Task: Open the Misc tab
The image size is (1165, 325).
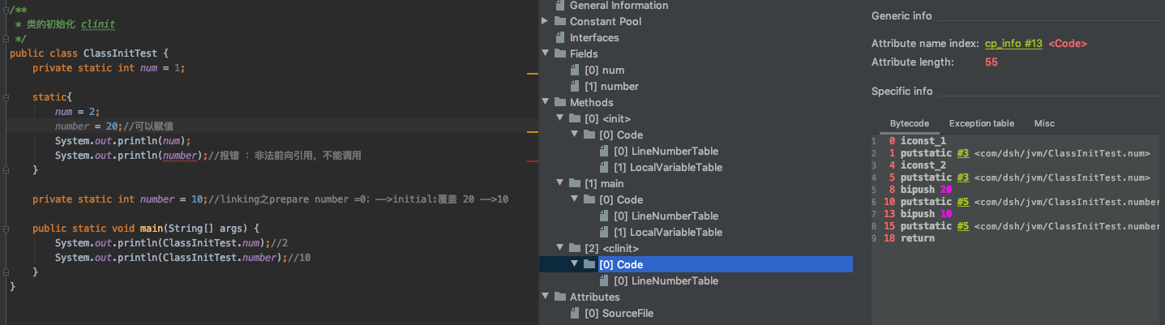Action: pos(1044,123)
